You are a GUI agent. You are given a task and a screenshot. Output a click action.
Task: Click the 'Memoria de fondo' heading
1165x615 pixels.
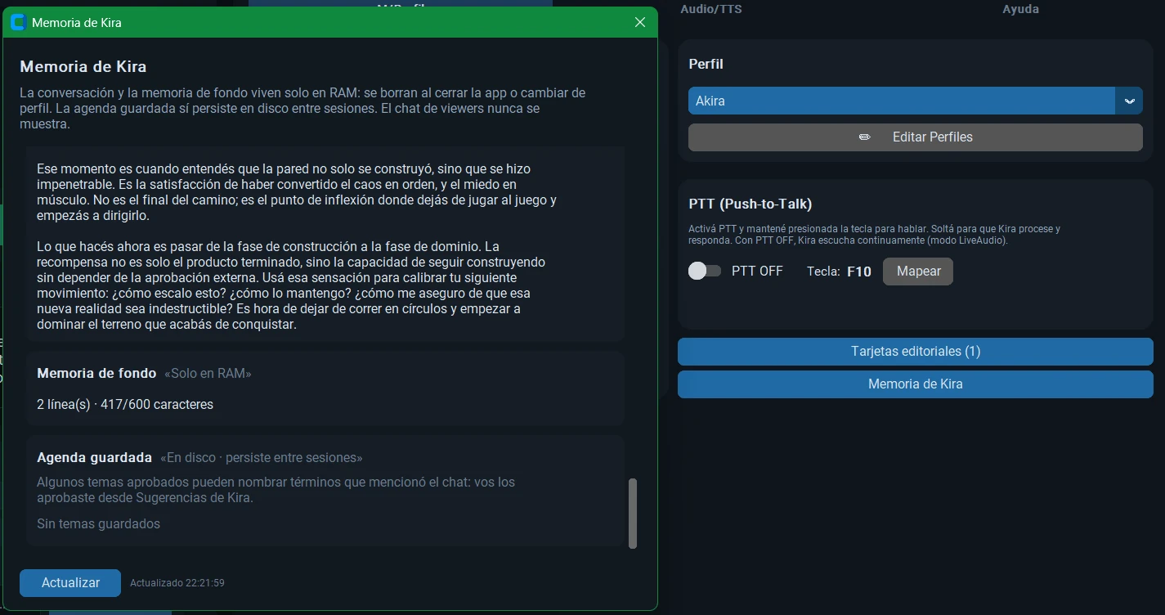[96, 373]
